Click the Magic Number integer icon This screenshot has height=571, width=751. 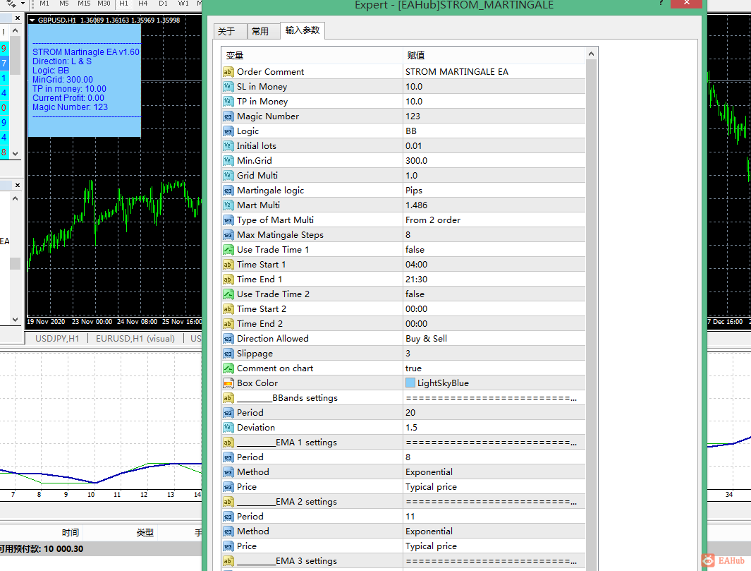tap(228, 116)
